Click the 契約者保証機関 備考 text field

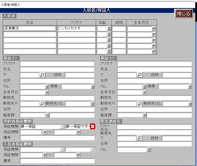tap(57, 138)
